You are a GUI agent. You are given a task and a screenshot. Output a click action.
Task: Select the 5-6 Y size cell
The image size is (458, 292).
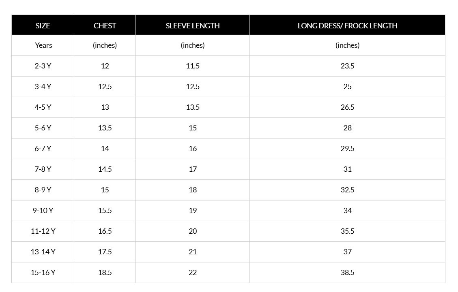click(x=43, y=128)
